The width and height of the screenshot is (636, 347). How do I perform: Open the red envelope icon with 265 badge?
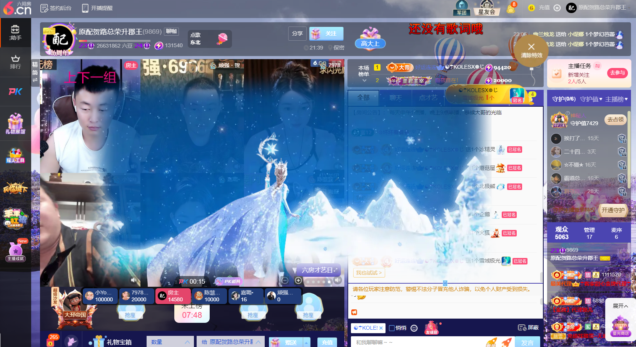[50, 340]
